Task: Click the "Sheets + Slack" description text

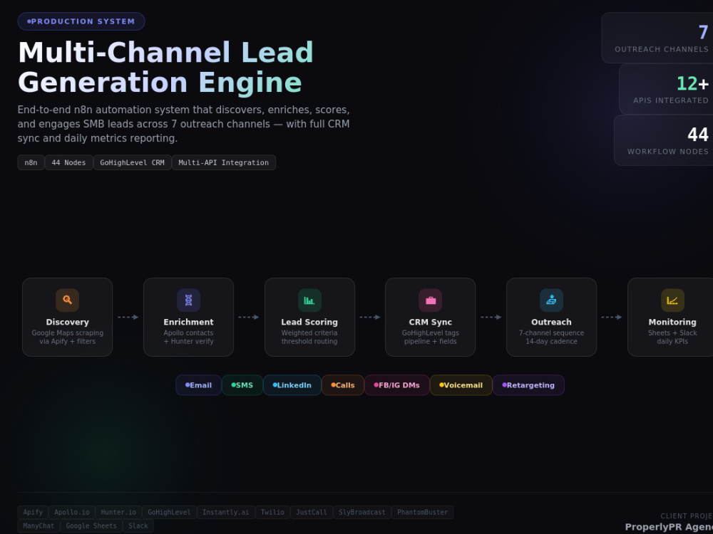Action: [x=672, y=333]
